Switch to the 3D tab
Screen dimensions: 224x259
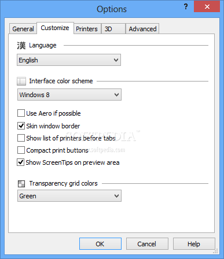click(113, 29)
